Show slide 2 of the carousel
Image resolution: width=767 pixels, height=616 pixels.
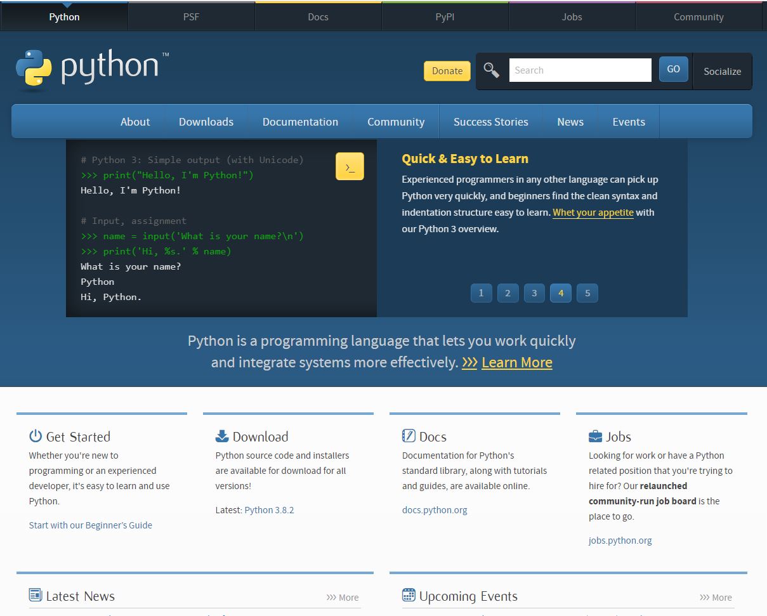(x=508, y=293)
